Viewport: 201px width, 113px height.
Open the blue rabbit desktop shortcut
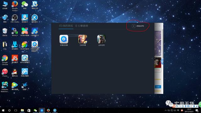15,46
